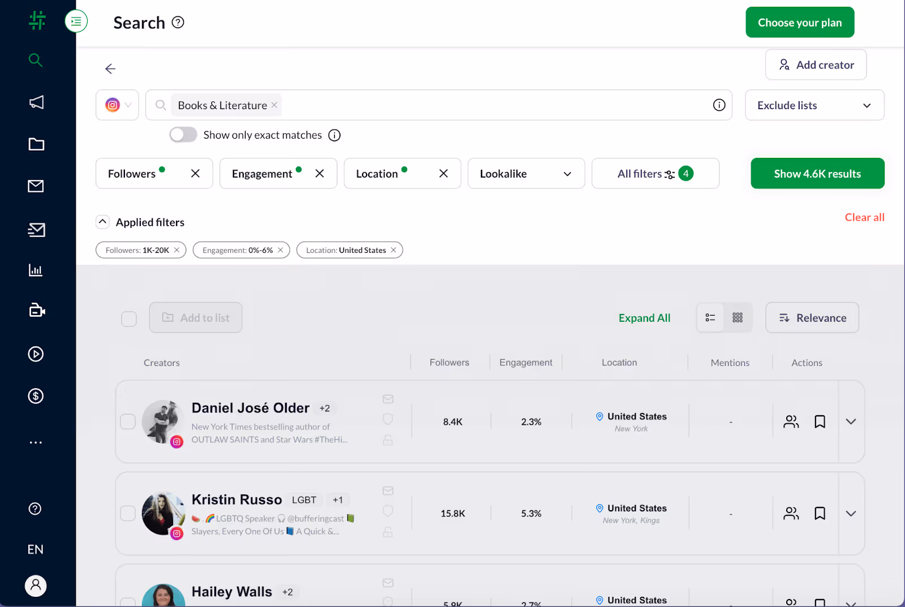Click Clear all filters link
Screen dimensions: 905x607
pyautogui.click(x=864, y=217)
